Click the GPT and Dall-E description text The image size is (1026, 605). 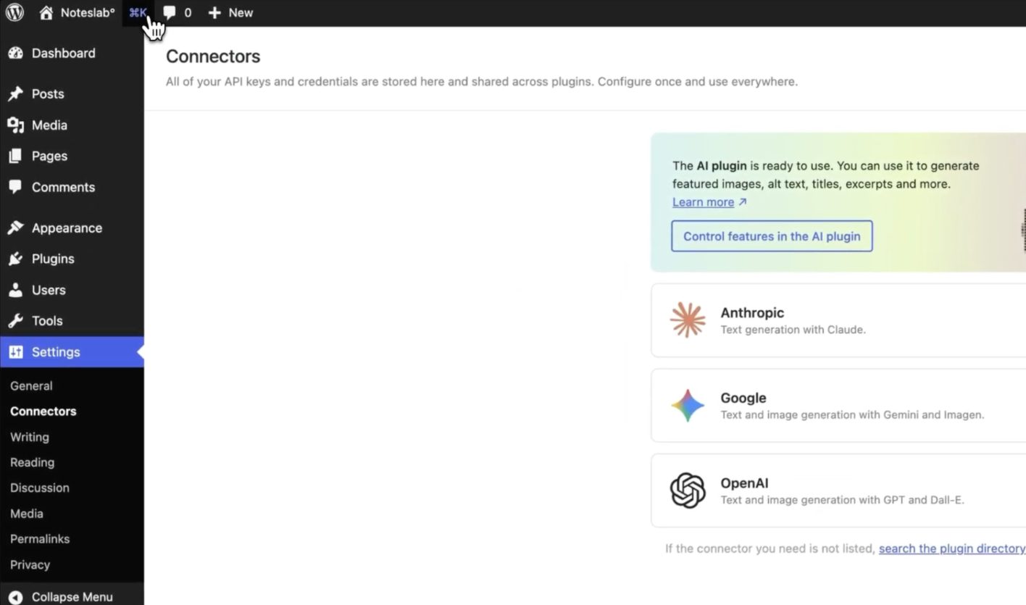[x=842, y=500]
